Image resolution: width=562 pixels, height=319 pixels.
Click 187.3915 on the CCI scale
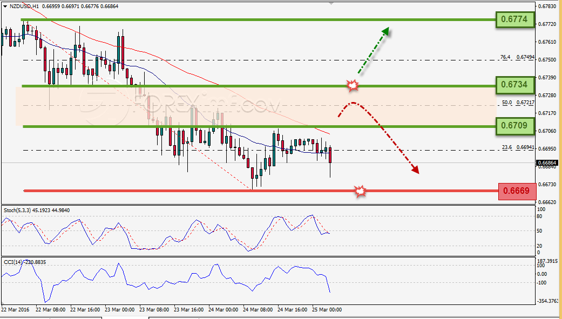pos(547,261)
